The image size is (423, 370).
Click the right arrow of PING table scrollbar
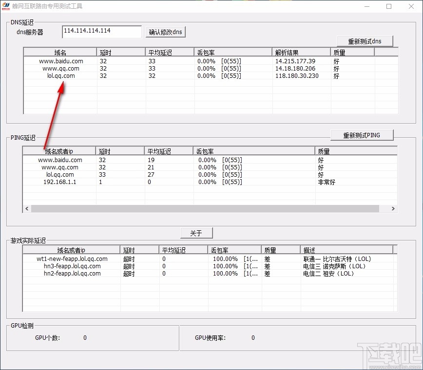point(393,208)
